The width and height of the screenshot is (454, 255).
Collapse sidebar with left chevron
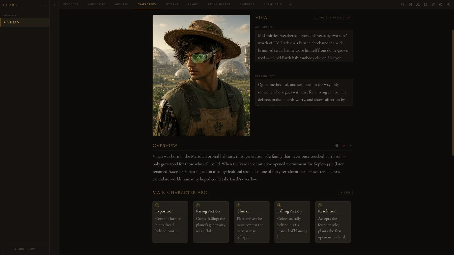click(x=45, y=5)
